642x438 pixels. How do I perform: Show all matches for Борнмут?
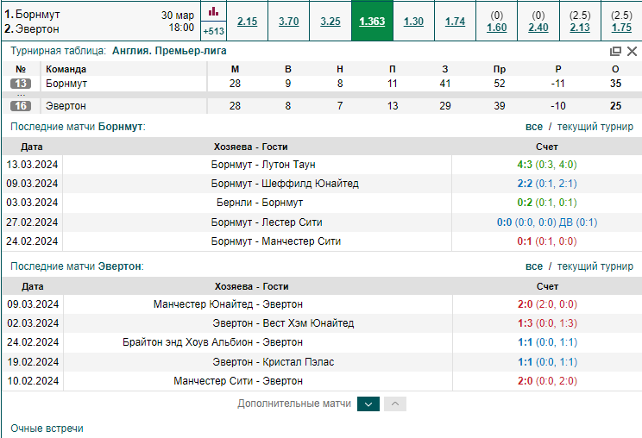point(534,127)
